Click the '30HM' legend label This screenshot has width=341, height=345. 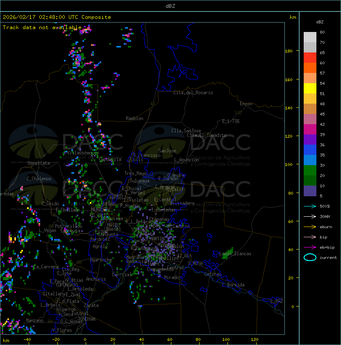pos(325,216)
